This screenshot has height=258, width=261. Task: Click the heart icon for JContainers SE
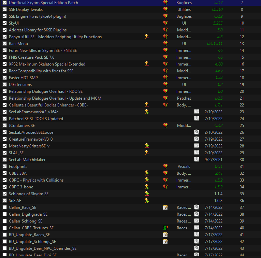[x=165, y=125]
